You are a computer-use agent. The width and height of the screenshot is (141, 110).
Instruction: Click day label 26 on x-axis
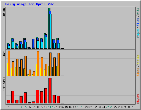tap(112, 107)
